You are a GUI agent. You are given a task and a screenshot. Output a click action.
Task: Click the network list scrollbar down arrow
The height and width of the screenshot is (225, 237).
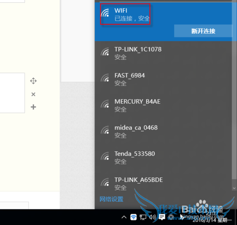[234, 188]
